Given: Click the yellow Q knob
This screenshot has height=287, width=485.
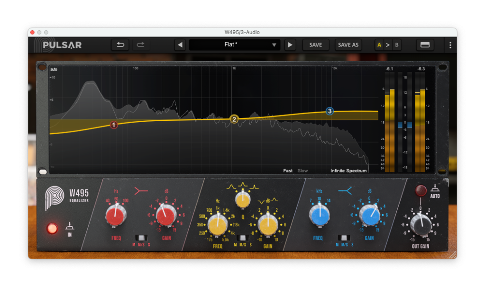Looking at the screenshot, I should (243, 200).
